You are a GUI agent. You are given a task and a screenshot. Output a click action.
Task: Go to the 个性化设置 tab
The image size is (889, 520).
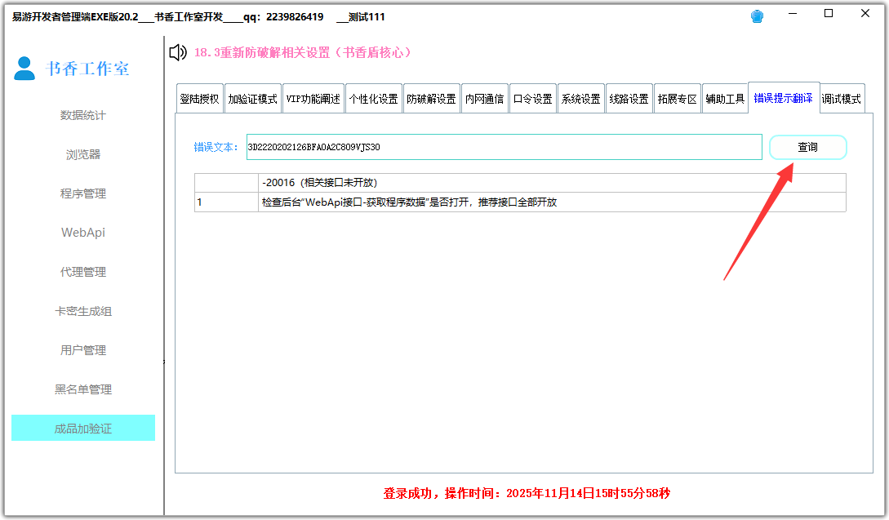[373, 99]
